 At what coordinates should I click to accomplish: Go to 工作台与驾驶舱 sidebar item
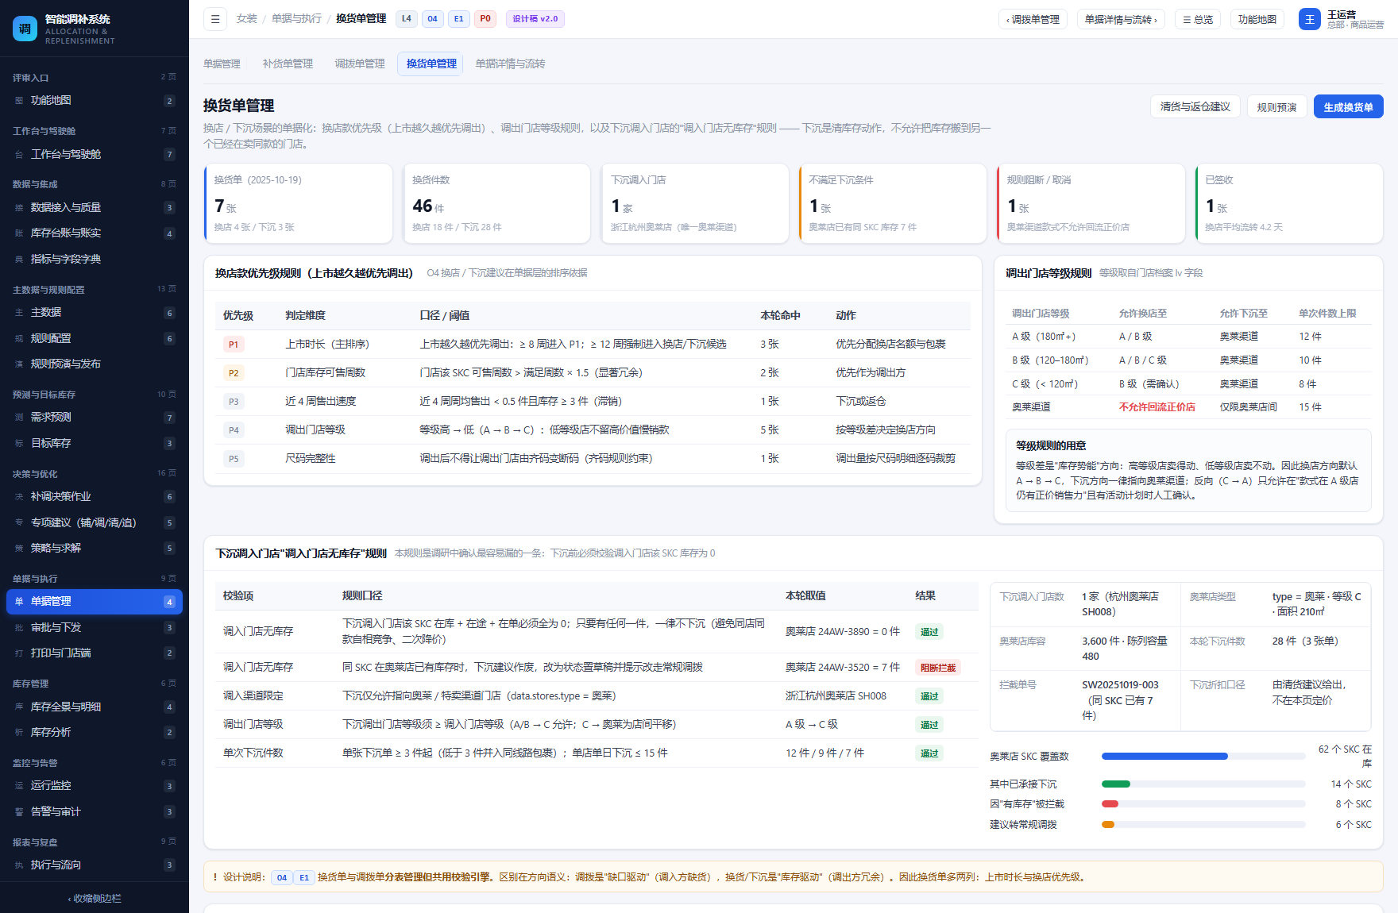click(95, 155)
